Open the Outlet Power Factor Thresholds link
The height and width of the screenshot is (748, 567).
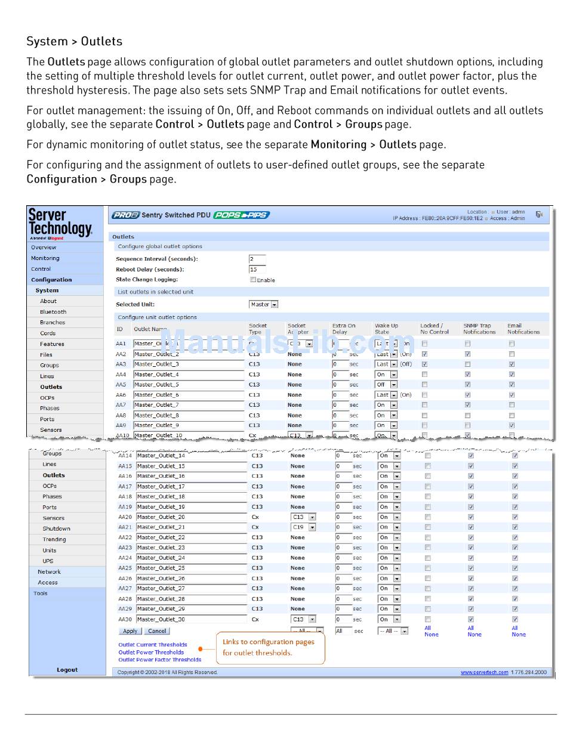click(160, 660)
